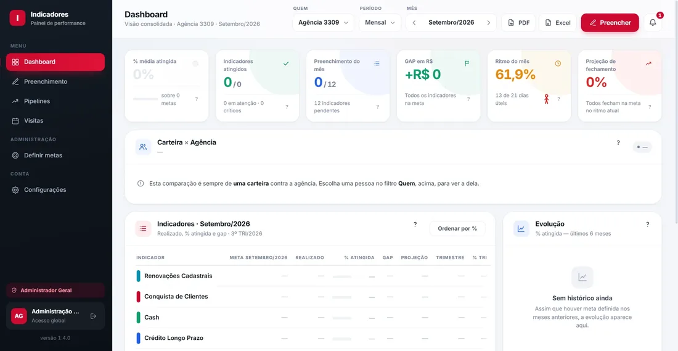678x351 pixels.
Task: Click progress bar under % média atingida
Action: 145,99
